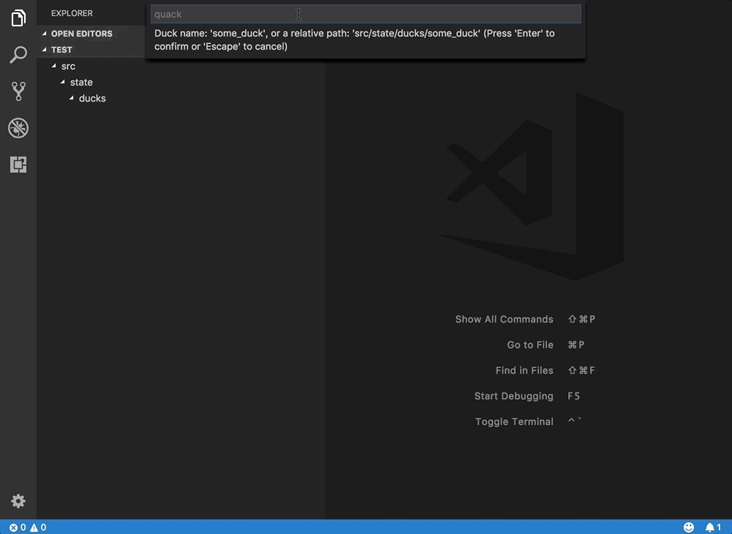732x534 pixels.
Task: Click the Show All Commands hint
Action: click(x=504, y=319)
